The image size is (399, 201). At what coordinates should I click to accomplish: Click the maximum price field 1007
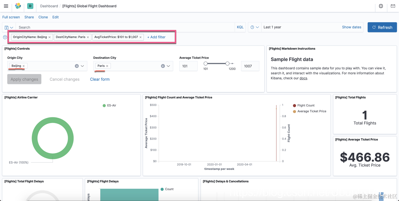coord(250,66)
